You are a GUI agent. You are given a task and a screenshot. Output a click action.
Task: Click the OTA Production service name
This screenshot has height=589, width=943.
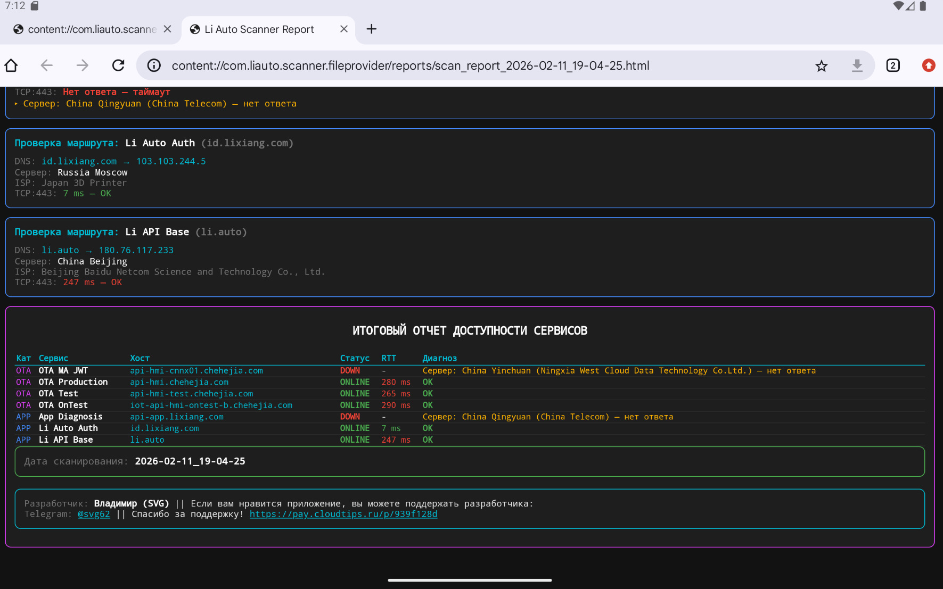[73, 382]
